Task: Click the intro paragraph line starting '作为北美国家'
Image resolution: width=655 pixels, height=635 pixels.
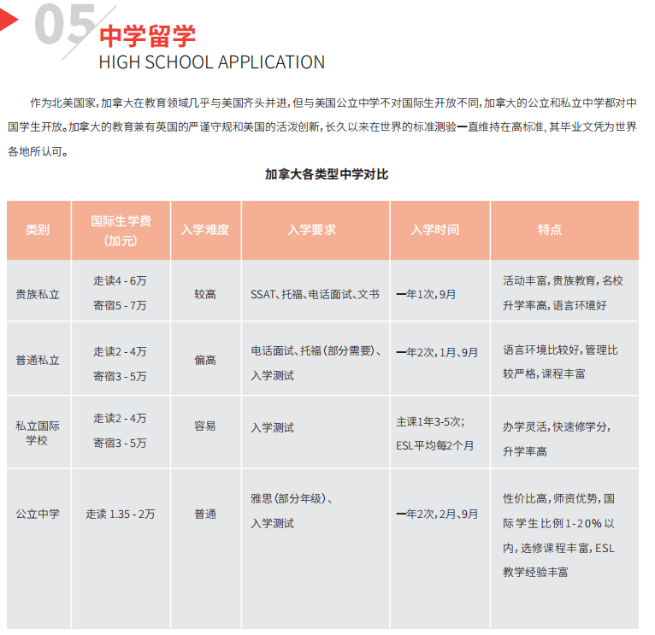Action: 333,103
